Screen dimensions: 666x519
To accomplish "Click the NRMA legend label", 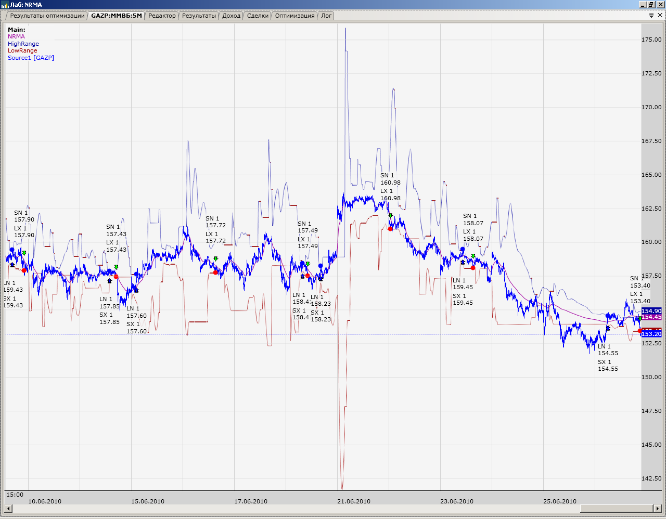I will coord(16,36).
